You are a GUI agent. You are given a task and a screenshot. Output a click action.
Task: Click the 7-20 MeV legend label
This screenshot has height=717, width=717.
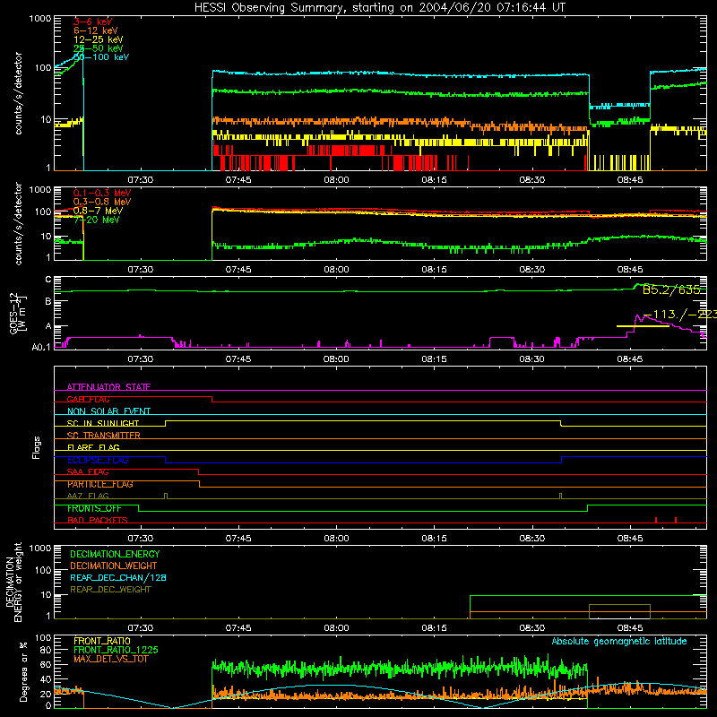pyautogui.click(x=97, y=220)
